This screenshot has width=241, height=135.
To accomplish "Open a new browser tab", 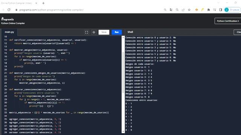I will click(43, 3).
